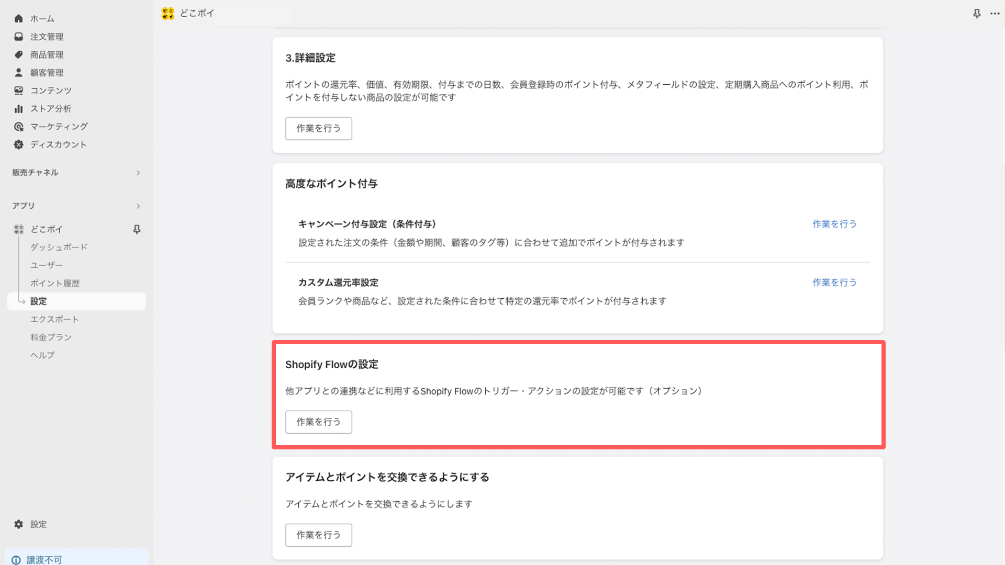The height and width of the screenshot is (565, 1005).
Task: Open the three-dot more menu in header
Action: 995,14
